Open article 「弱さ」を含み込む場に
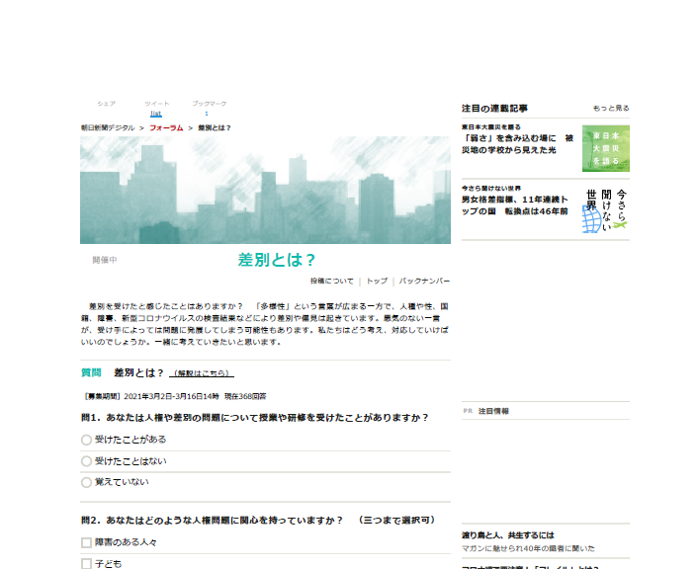 [x=517, y=144]
